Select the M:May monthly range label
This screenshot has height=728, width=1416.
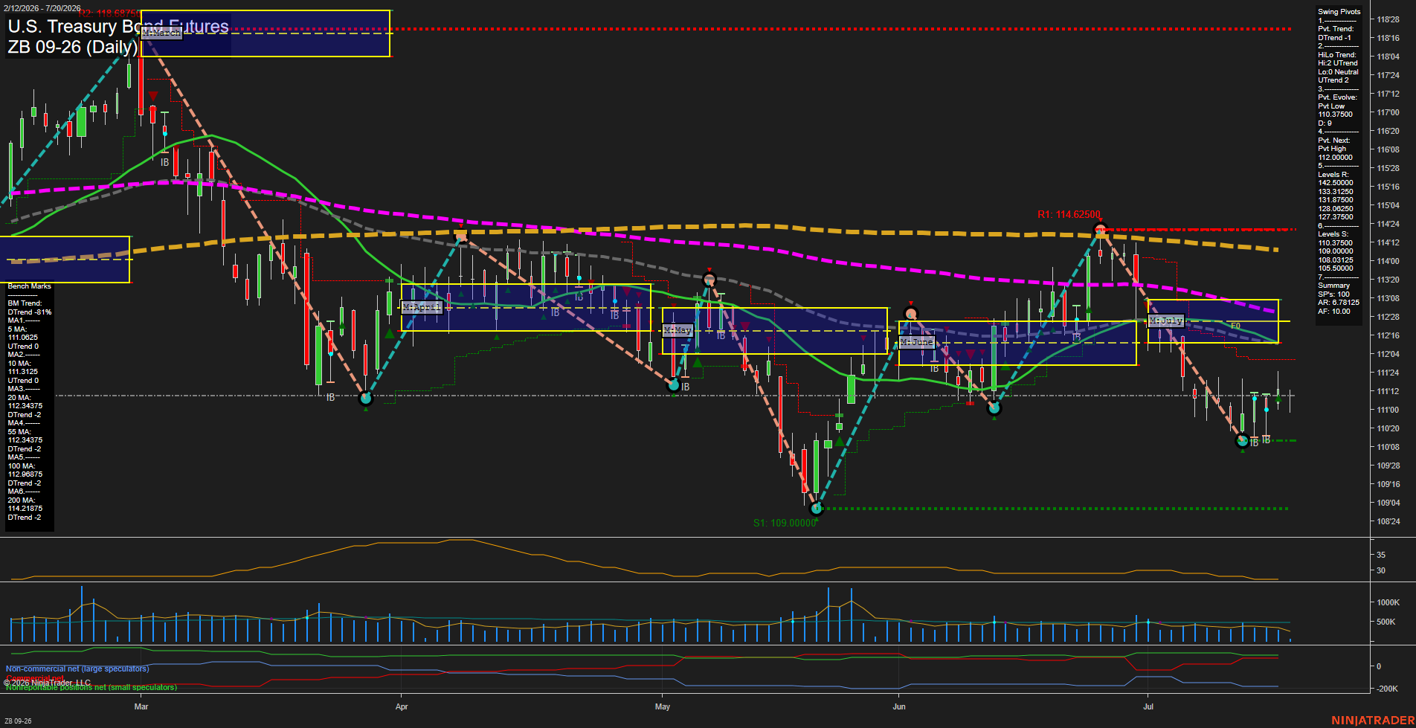[678, 330]
